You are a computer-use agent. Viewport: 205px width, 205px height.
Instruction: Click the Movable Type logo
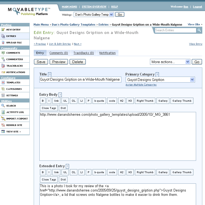29,11
